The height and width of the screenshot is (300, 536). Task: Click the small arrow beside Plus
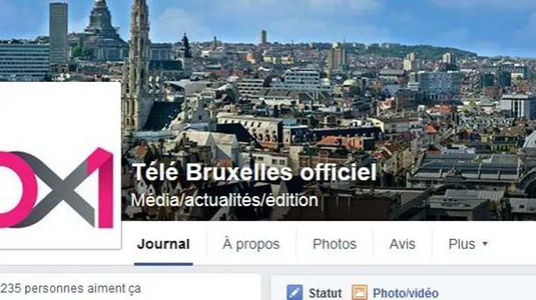click(484, 244)
